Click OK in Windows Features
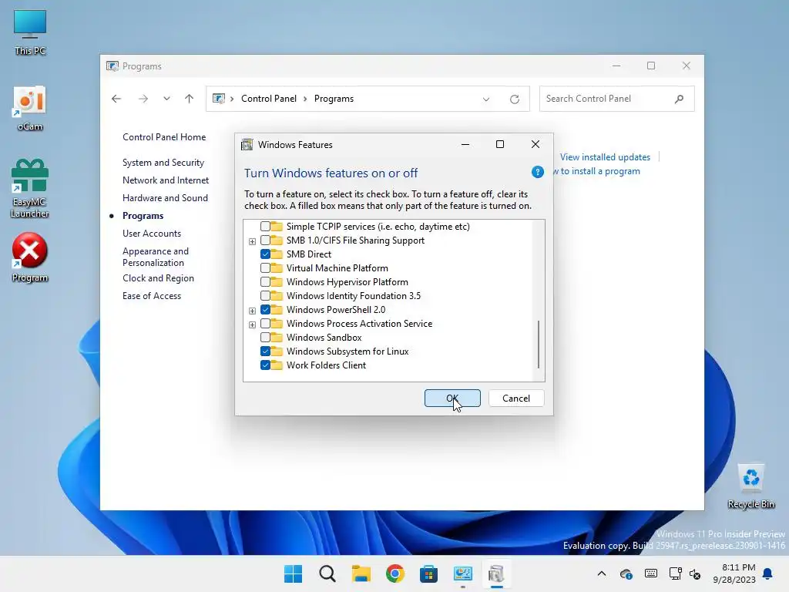Image resolution: width=789 pixels, height=592 pixels. pos(452,399)
